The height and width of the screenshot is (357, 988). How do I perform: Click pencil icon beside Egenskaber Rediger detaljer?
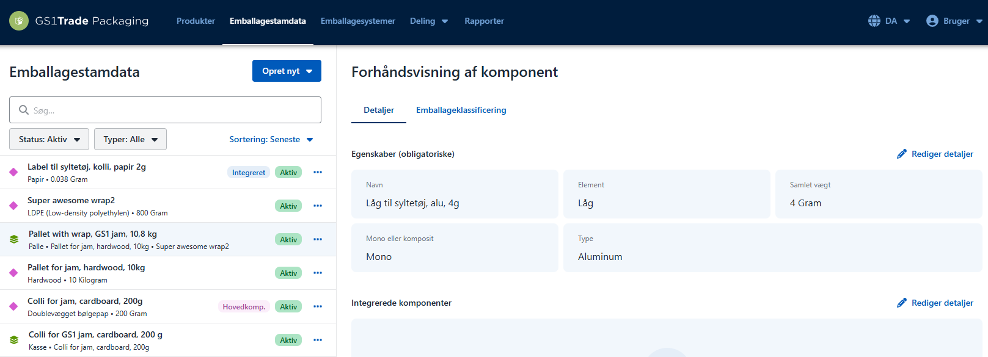point(902,154)
